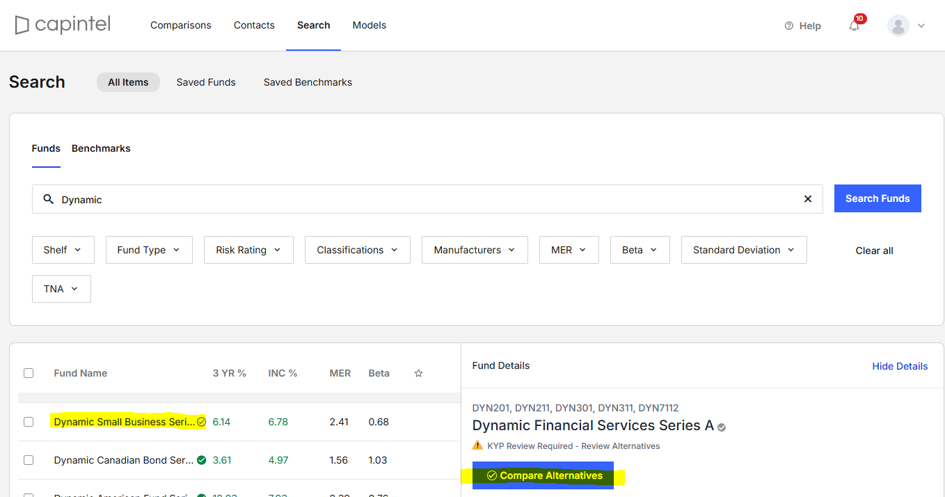The height and width of the screenshot is (497, 945).
Task: Click the 6.14 three-year return value
Action: [221, 422]
